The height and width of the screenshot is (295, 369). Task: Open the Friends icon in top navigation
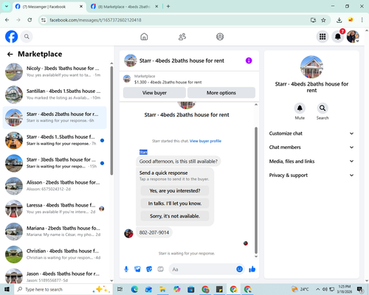point(182,37)
